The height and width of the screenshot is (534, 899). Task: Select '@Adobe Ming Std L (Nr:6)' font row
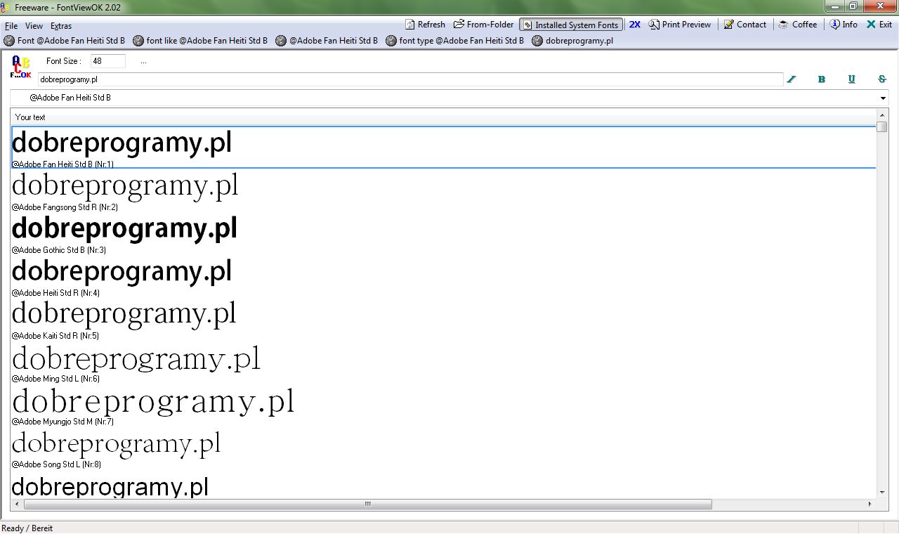tap(443, 362)
